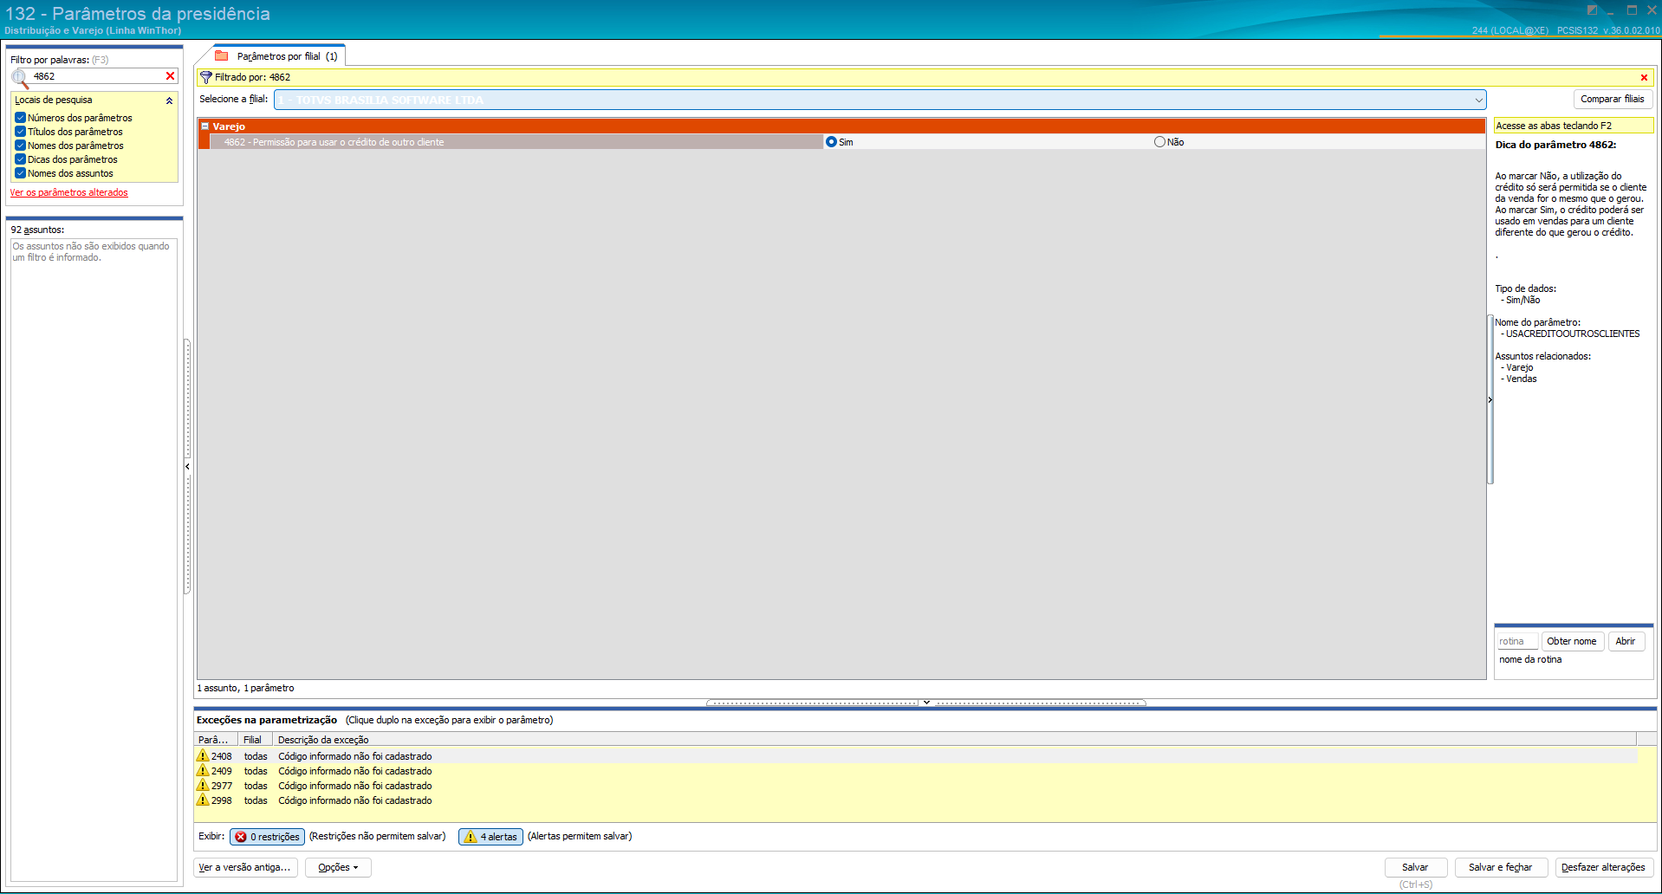Click the Salvar button
This screenshot has height=894, width=1662.
pyautogui.click(x=1415, y=867)
